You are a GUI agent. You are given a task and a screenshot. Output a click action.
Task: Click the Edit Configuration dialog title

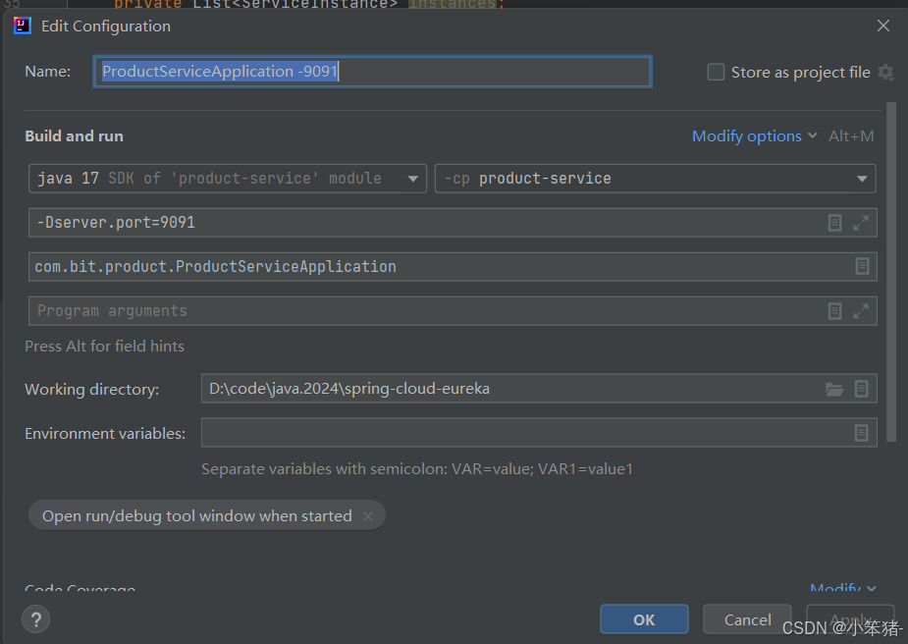[105, 27]
